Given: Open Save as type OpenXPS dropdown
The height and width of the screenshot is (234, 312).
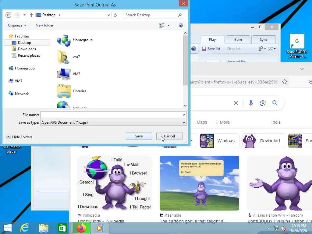Looking at the screenshot, I should click(x=113, y=122).
